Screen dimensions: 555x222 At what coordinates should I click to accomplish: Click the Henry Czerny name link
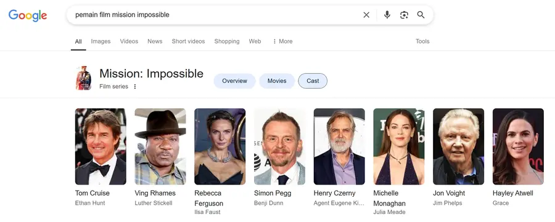point(334,193)
